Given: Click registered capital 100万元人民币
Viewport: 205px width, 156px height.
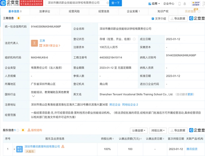Looking at the screenshot, I should (x=109, y=47).
